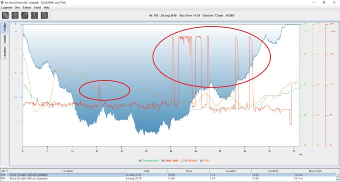The image size is (340, 182).
Task: Open the Extras menu
Action: (27, 8)
